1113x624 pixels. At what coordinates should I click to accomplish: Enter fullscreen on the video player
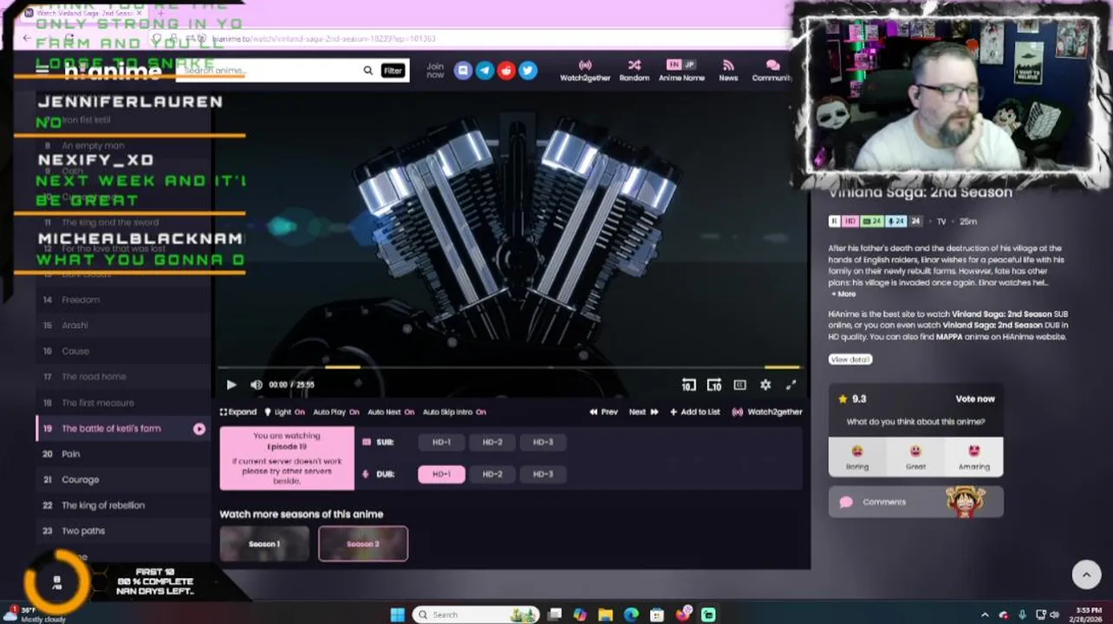point(791,385)
